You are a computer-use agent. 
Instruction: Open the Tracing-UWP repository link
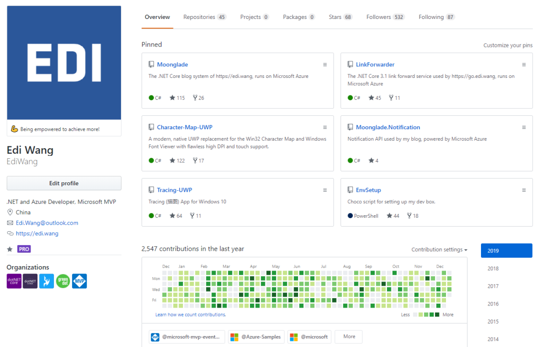(174, 190)
